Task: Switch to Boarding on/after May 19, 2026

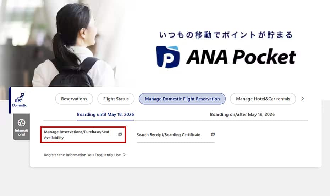Action: (x=242, y=114)
